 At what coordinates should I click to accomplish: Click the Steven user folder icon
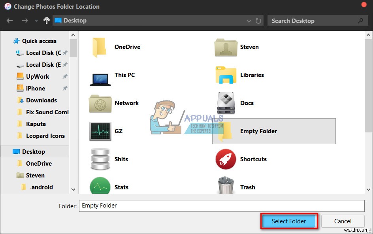pos(226,47)
